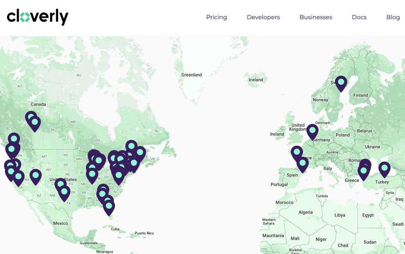Click the pin on France's west coast

coord(297,153)
